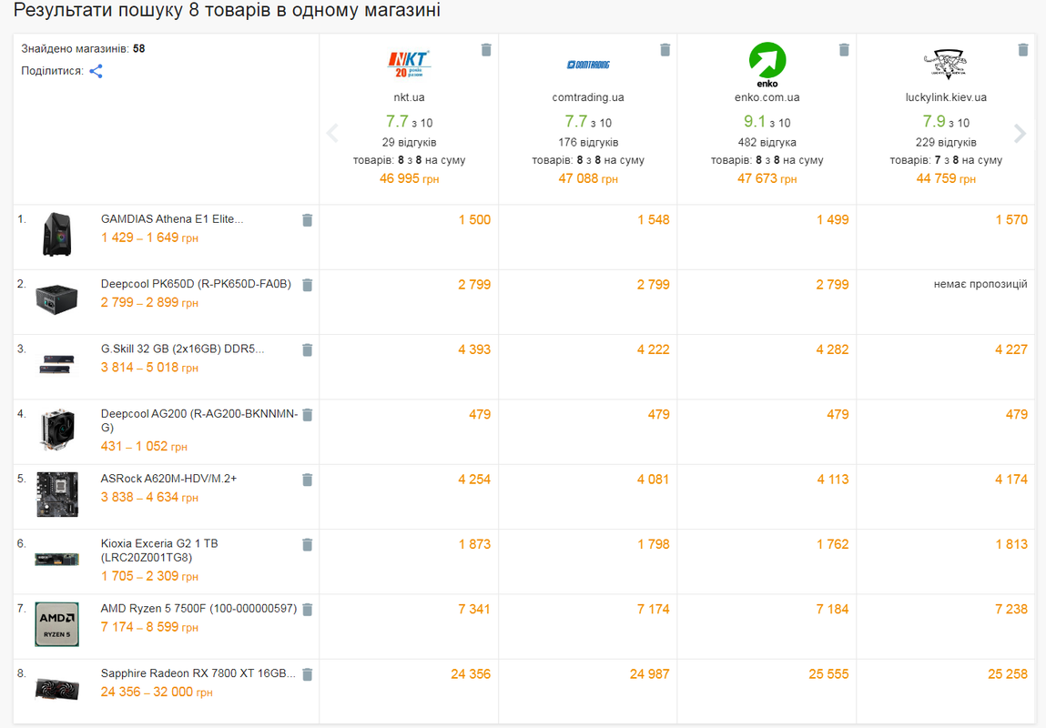
Task: Open G.Skill RAM modules thumbnail
Action: (56, 364)
